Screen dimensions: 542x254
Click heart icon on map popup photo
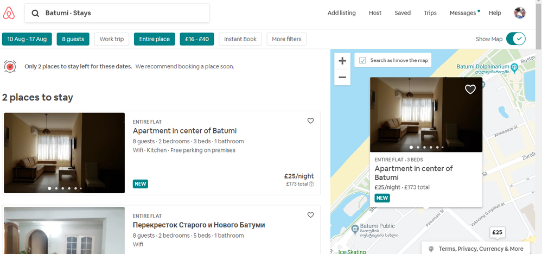[x=470, y=90]
